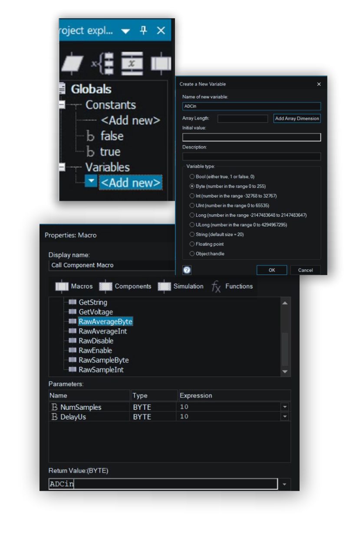Screen dimensions: 356x534
Task: Select the Bool variable type radio button
Action: point(192,176)
